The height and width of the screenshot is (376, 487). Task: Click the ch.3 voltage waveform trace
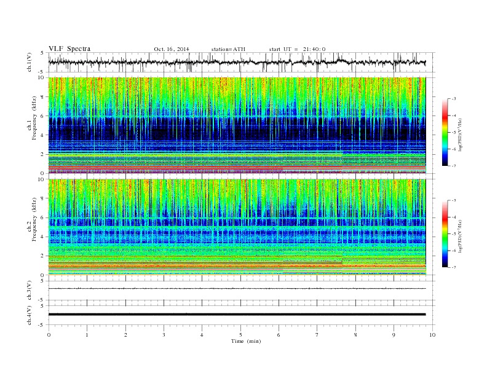237,289
